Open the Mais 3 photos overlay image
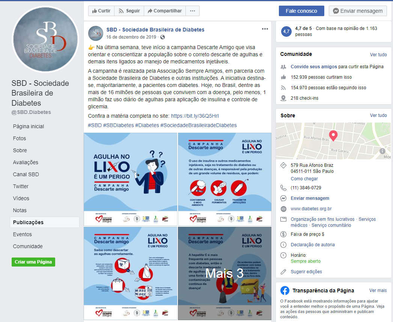The height and width of the screenshot is (322, 393). 224,273
